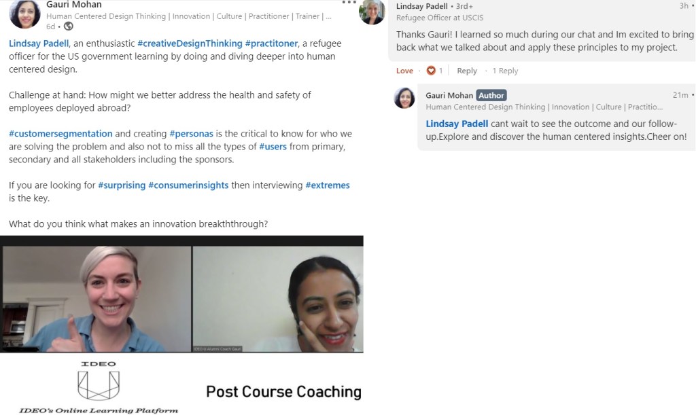This screenshot has height=415, width=696.
Task: Click Gauri Mohan's avatar in the reply
Action: (404, 98)
